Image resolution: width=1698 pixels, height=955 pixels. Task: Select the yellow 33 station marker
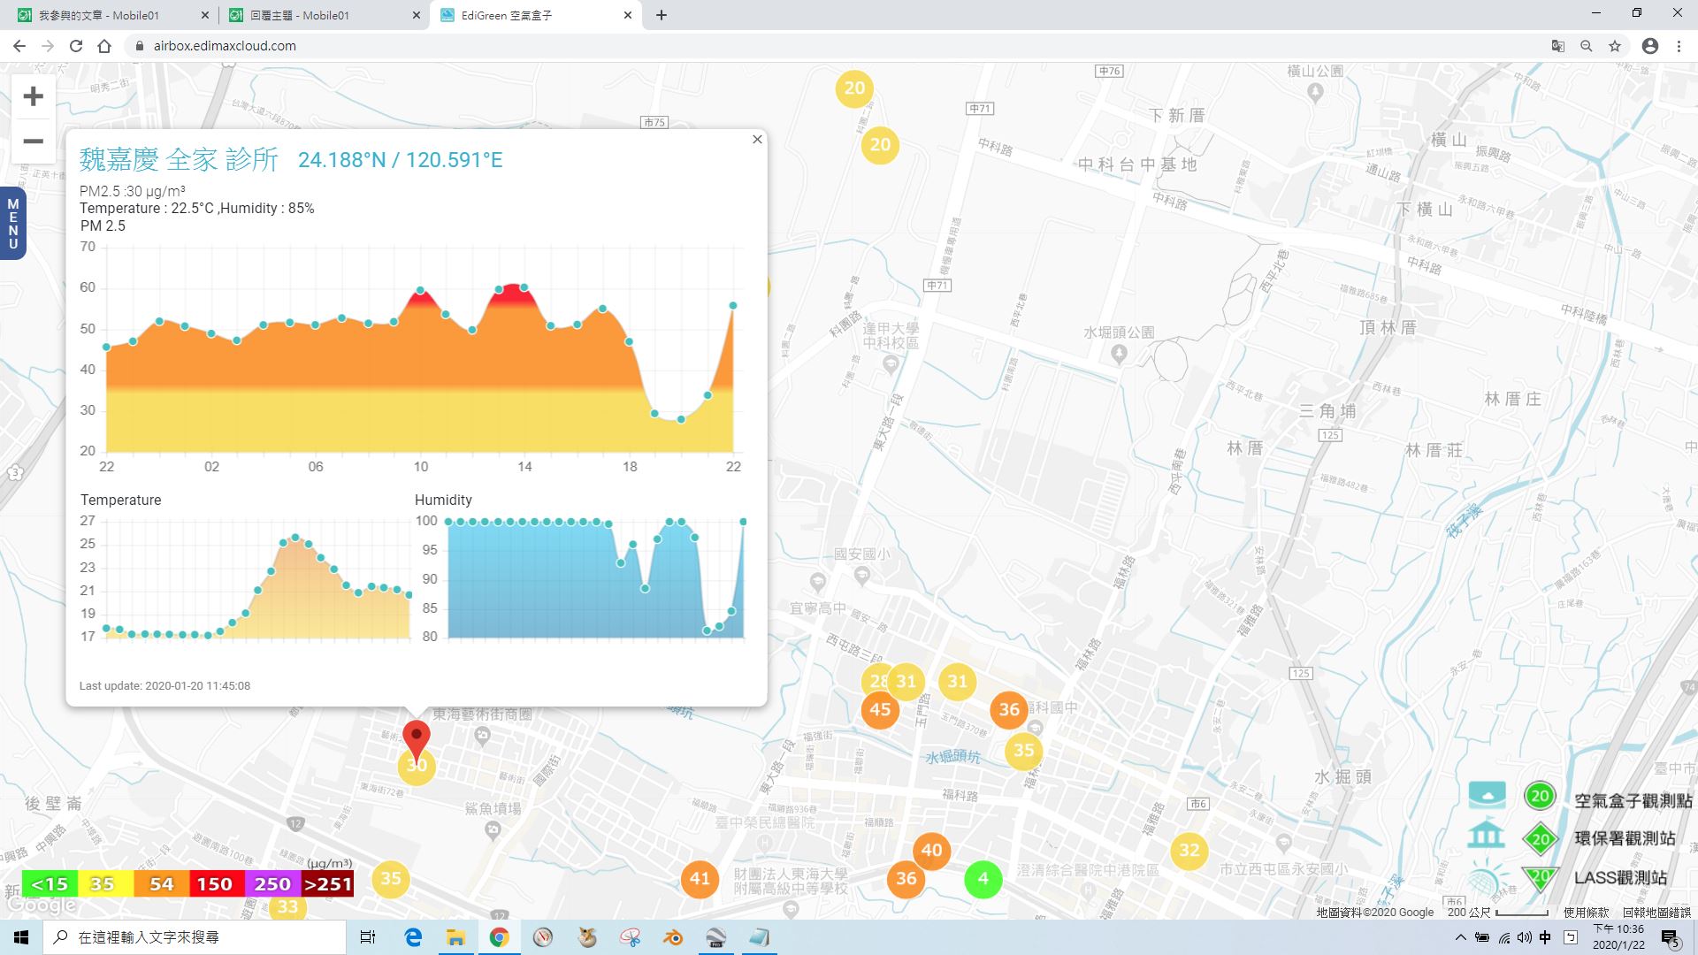click(287, 906)
